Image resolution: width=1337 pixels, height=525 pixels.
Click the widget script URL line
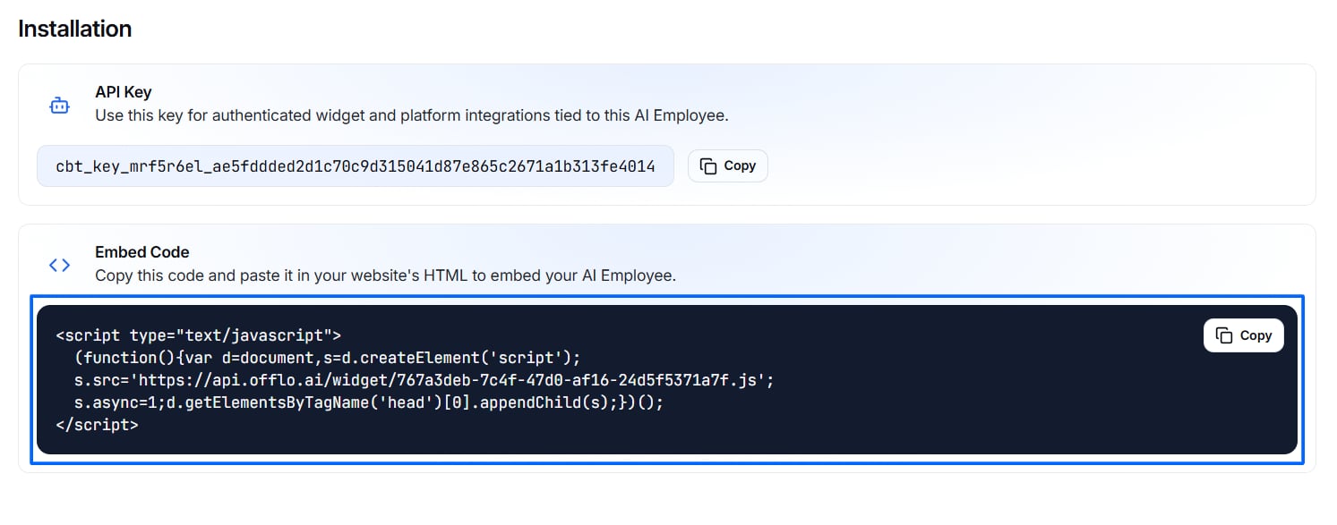(x=424, y=380)
